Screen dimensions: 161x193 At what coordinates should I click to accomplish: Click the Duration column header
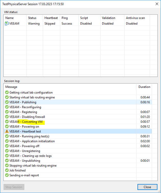pyautogui.click(x=144, y=87)
